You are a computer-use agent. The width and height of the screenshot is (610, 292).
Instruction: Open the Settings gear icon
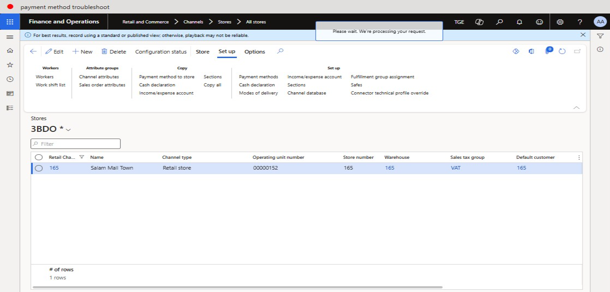coord(560,22)
